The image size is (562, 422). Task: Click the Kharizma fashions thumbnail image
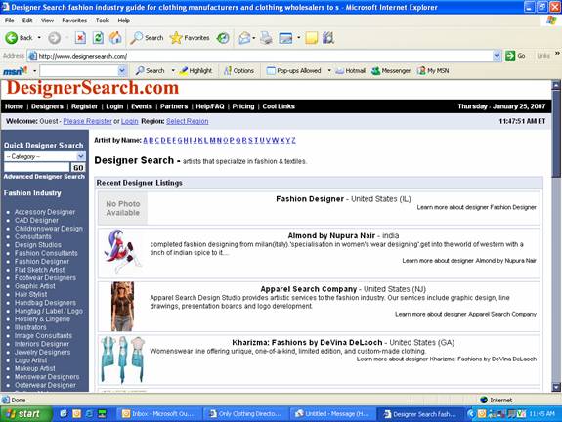tap(122, 359)
